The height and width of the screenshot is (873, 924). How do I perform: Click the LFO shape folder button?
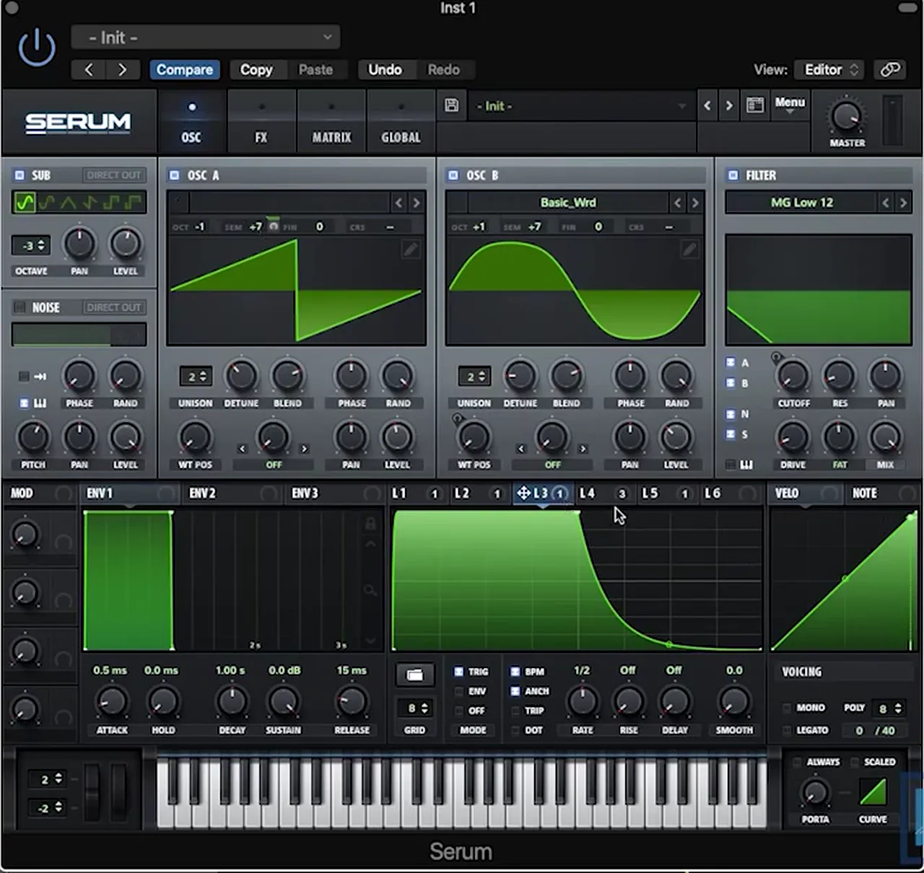414,675
